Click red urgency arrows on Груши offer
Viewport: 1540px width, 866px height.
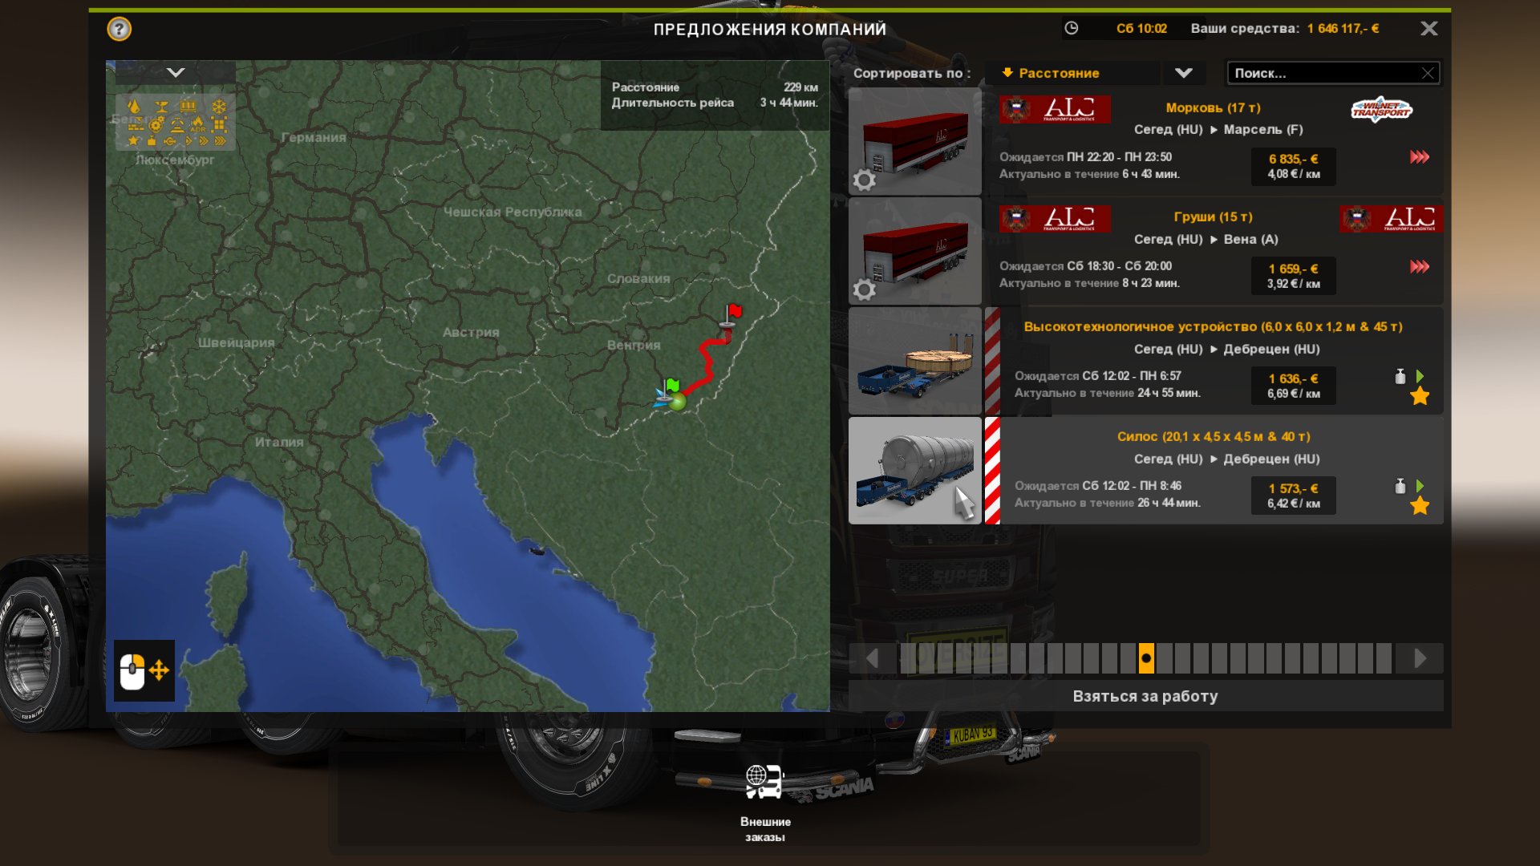click(1420, 267)
